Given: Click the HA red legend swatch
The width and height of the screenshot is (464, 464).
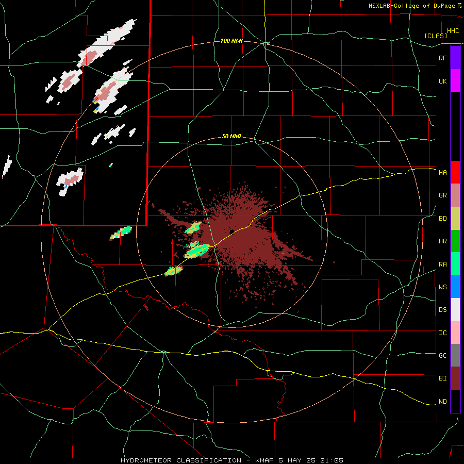Looking at the screenshot, I should click(x=455, y=172).
